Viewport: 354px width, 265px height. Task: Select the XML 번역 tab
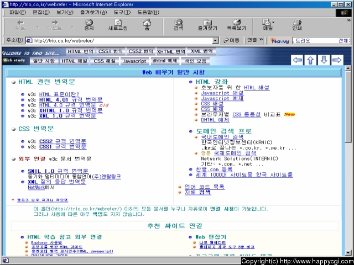pyautogui.click(x=201, y=51)
